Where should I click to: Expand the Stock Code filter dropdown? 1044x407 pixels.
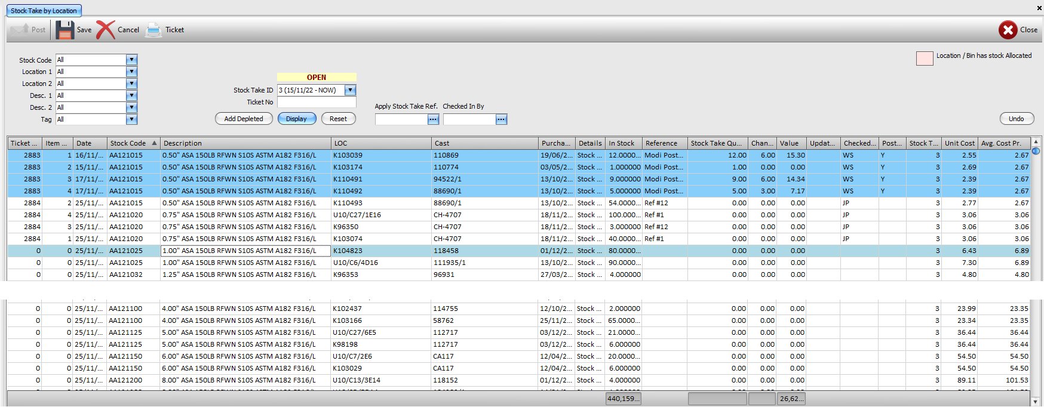pos(132,60)
